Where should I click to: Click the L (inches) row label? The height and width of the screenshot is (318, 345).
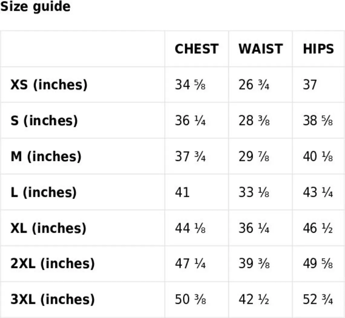pyautogui.click(x=43, y=192)
